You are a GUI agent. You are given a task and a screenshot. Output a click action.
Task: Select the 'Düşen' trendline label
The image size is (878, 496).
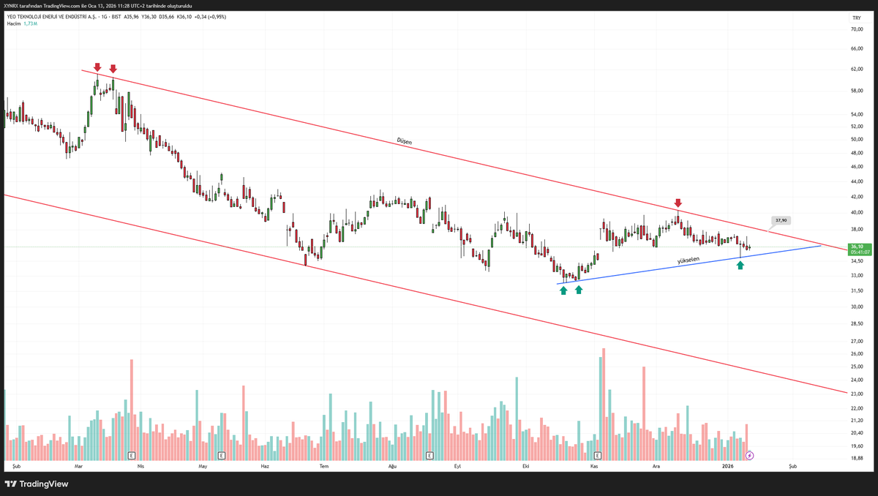(404, 140)
